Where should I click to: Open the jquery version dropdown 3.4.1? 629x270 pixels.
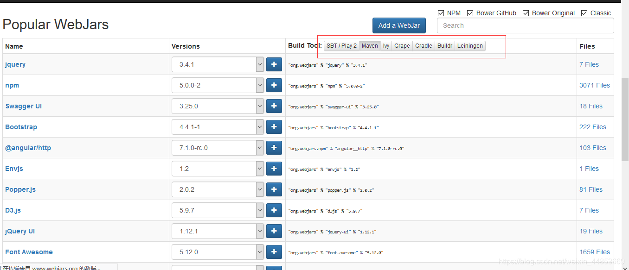coord(218,64)
